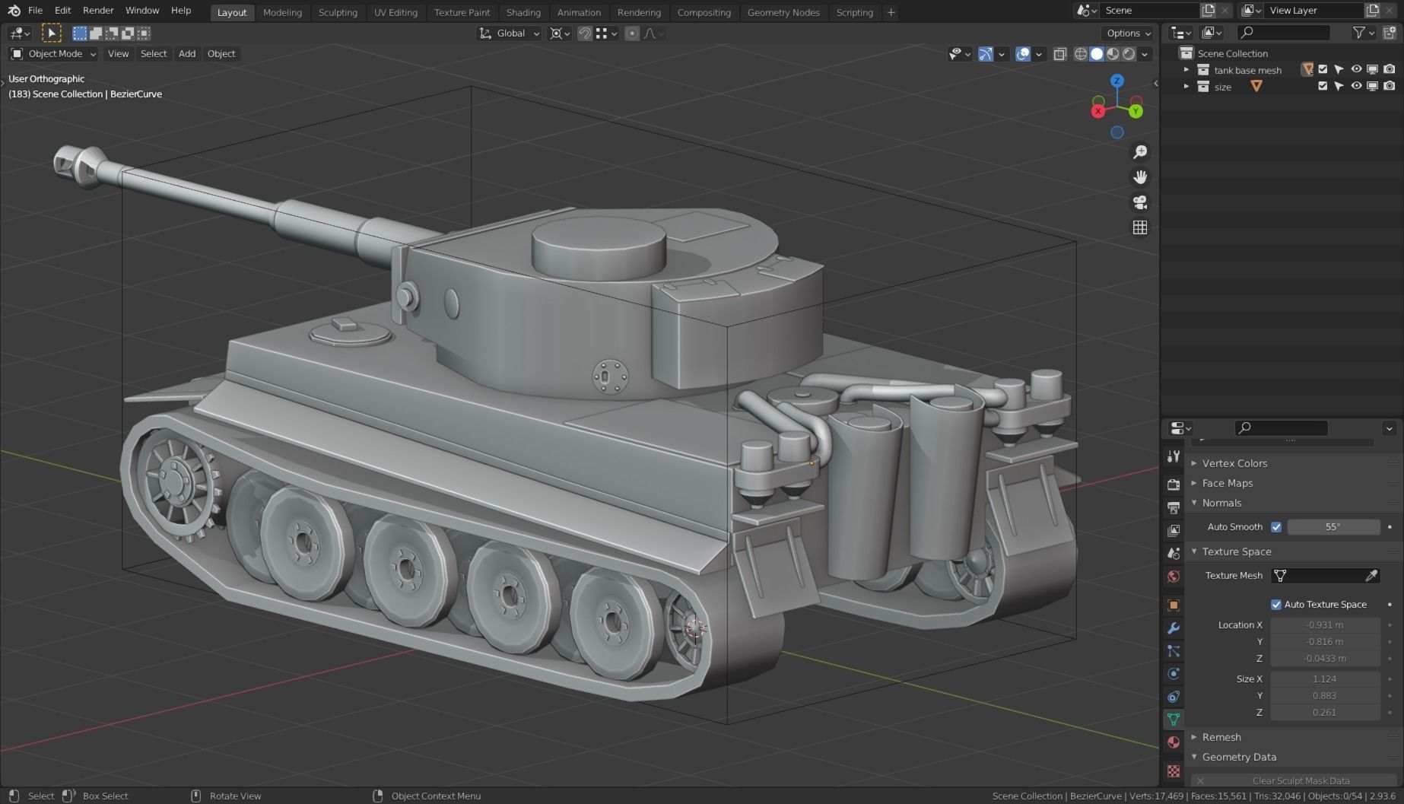Open the Render properties tab
The image size is (1404, 804).
(x=1174, y=484)
